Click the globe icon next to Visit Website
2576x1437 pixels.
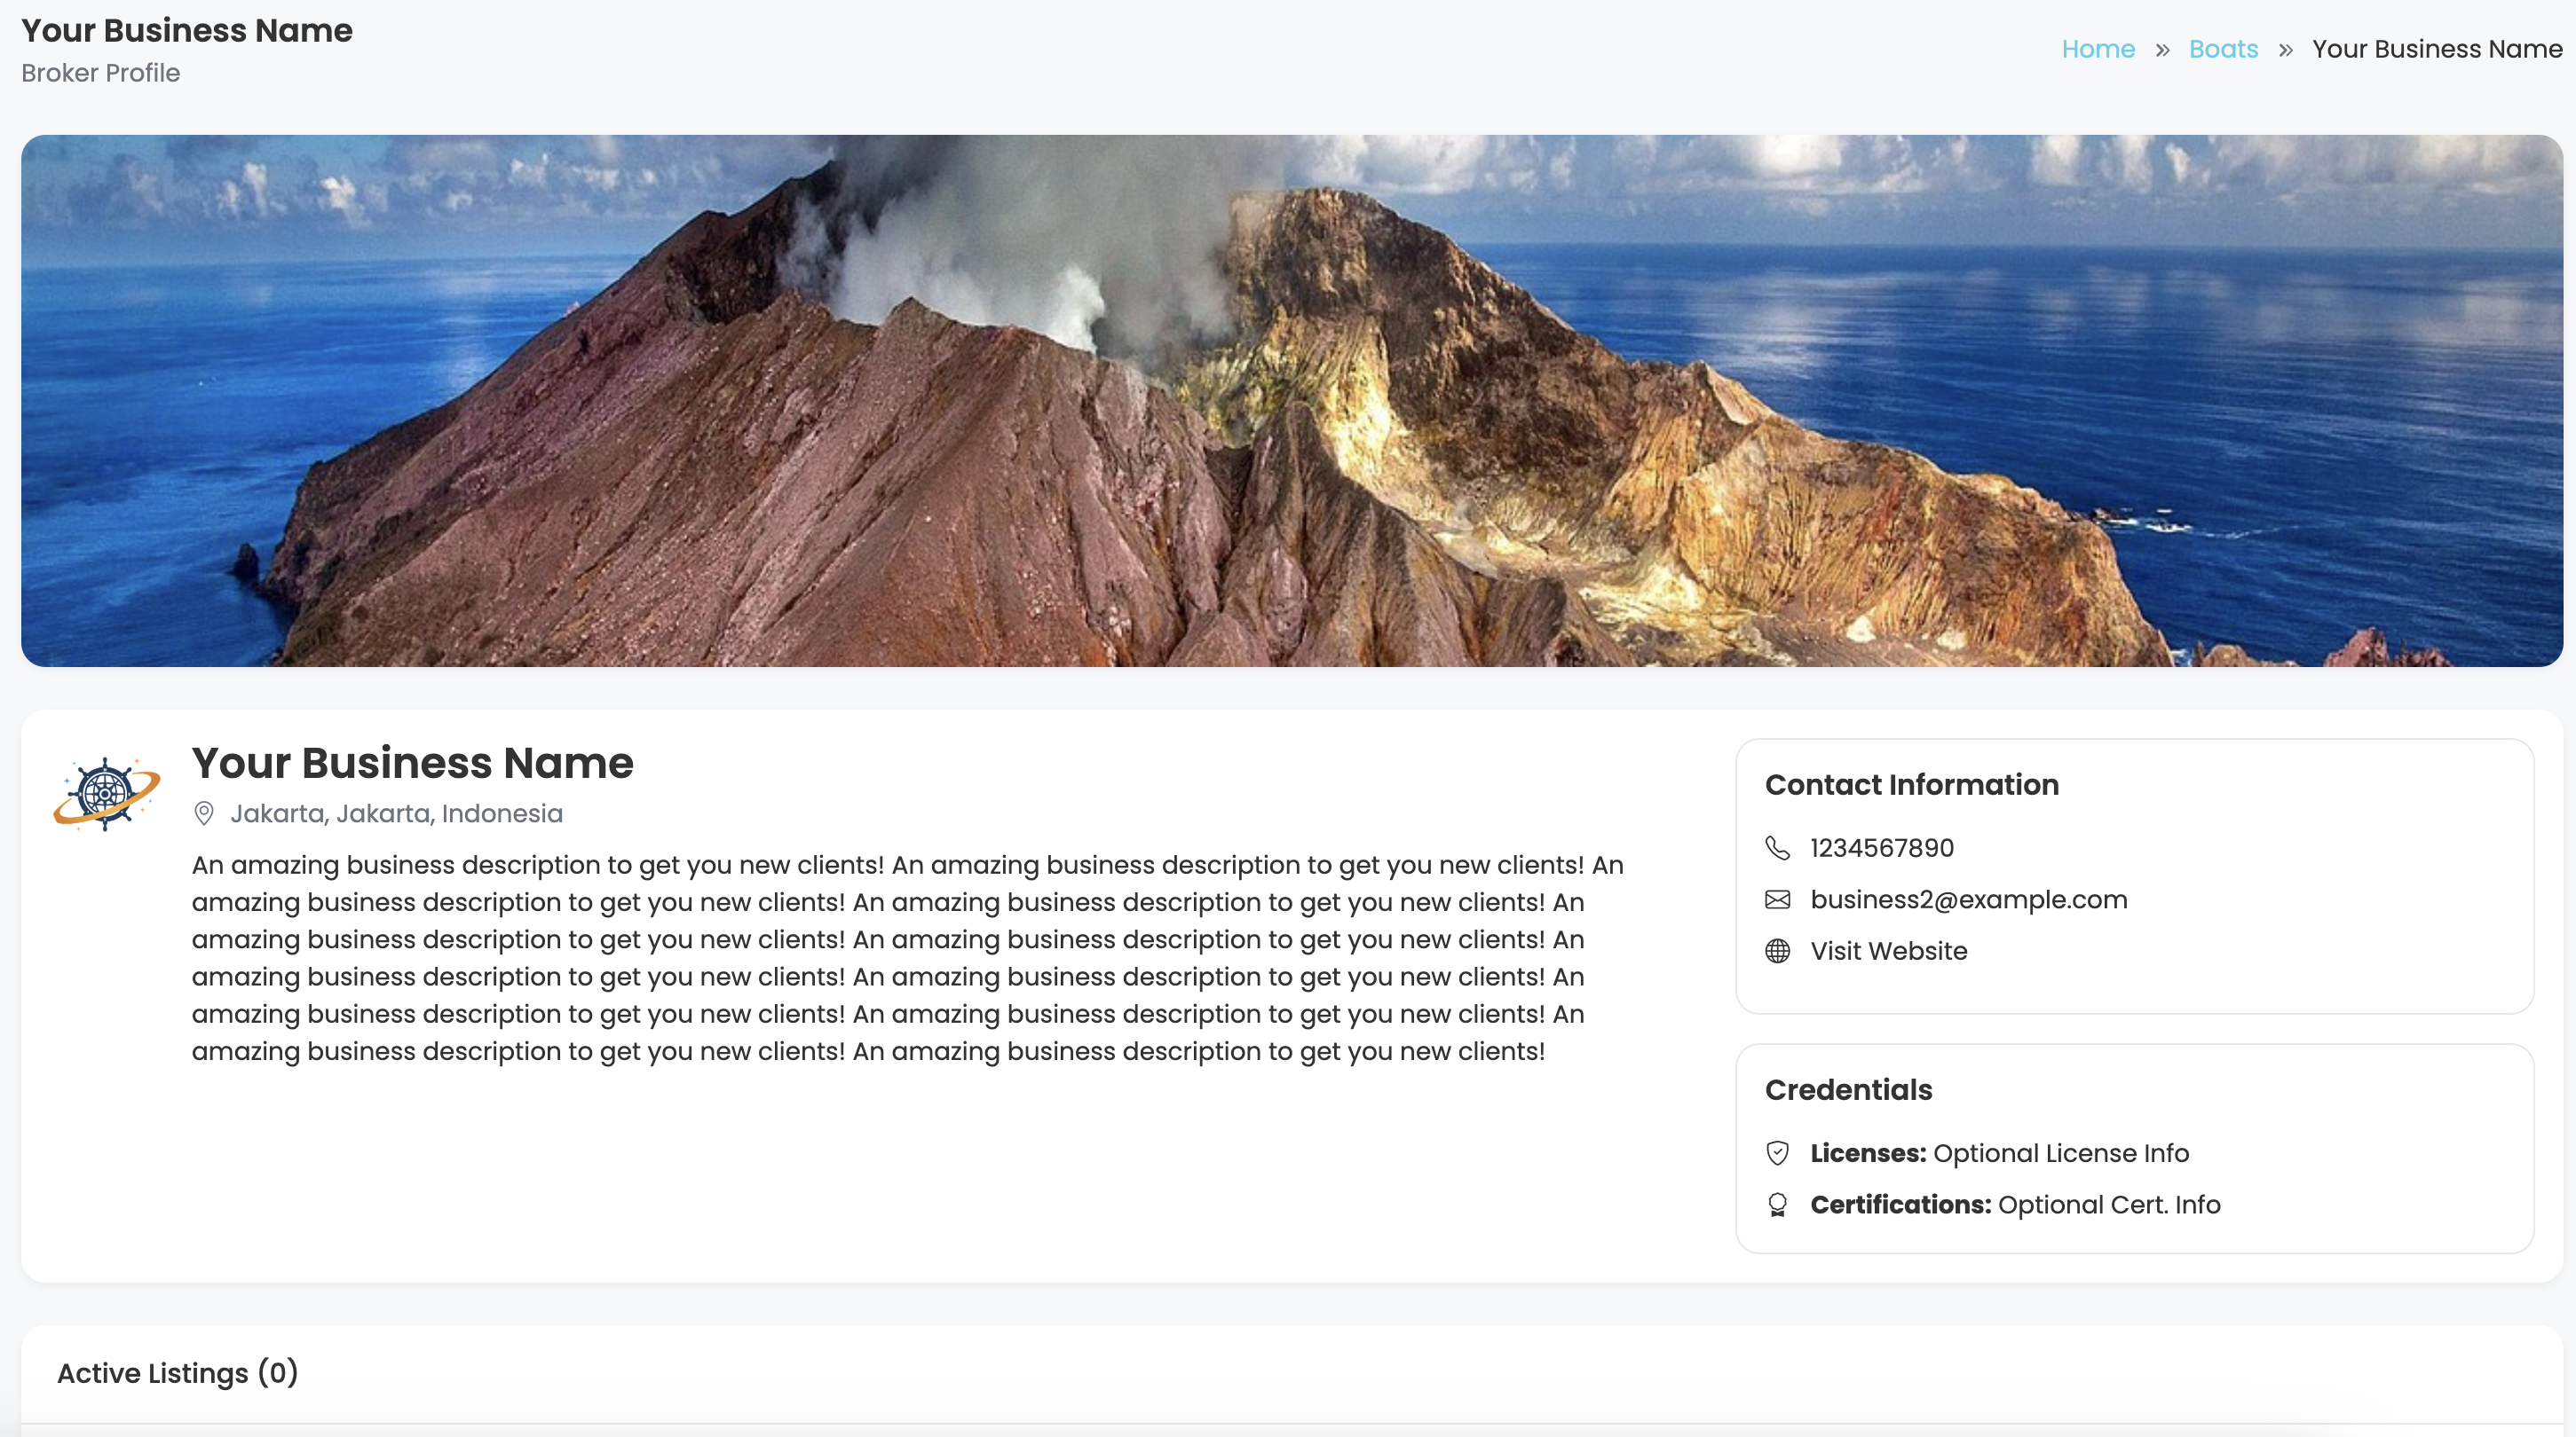pos(1778,951)
